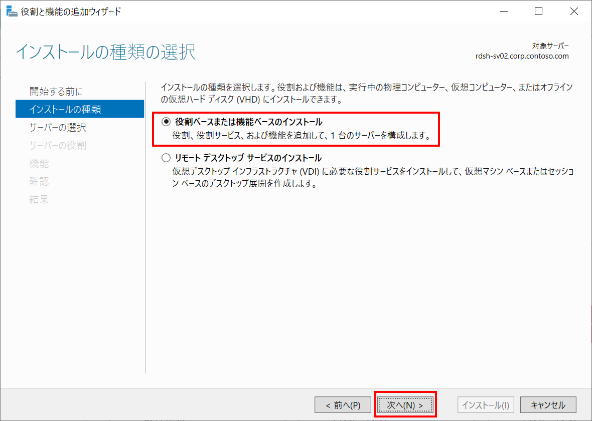Click the wizard icon in the title bar
The image size is (592, 421).
[x=12, y=11]
